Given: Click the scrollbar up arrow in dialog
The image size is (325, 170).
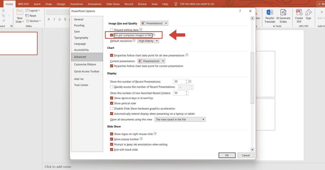Looking at the screenshot, I should coord(252,18).
